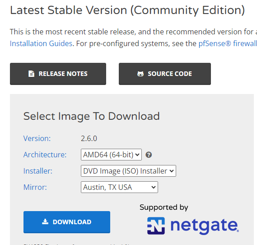Open the Mirror dropdown showing Austin, TX USA

pos(119,187)
